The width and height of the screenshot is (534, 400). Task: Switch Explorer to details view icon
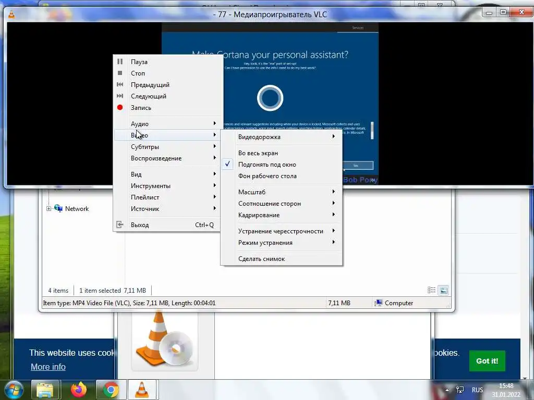(431, 290)
